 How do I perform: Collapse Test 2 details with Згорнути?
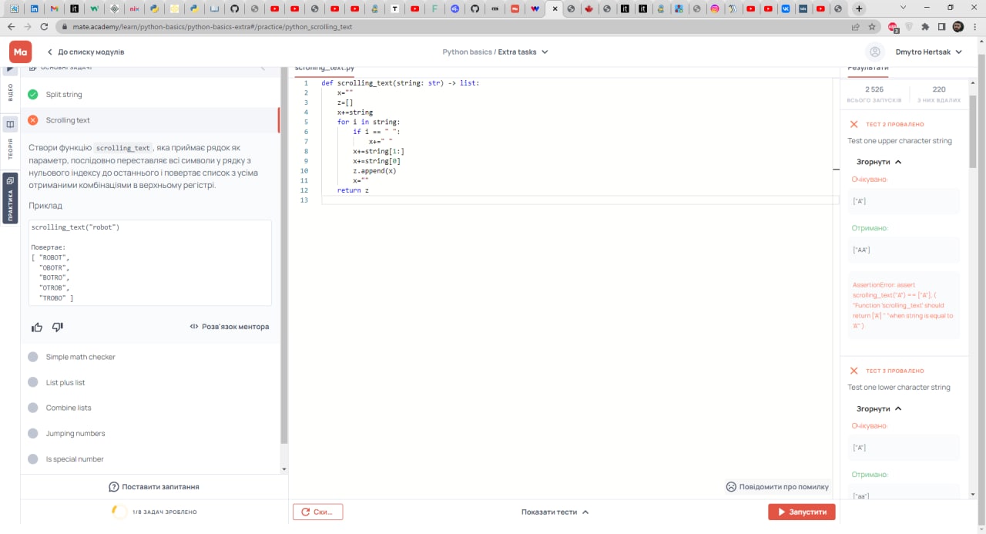point(879,162)
